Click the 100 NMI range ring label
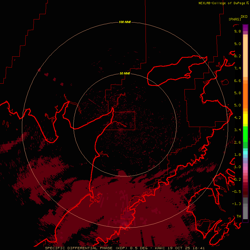250x250 pixels. [x=125, y=22]
